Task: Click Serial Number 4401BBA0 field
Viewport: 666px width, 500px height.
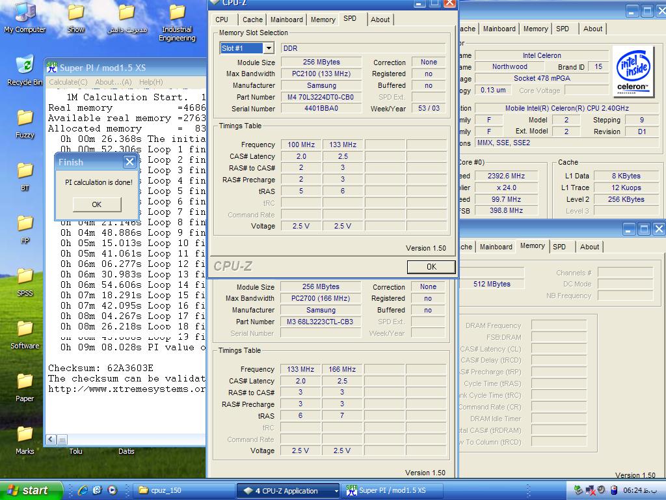Action: pyautogui.click(x=321, y=109)
